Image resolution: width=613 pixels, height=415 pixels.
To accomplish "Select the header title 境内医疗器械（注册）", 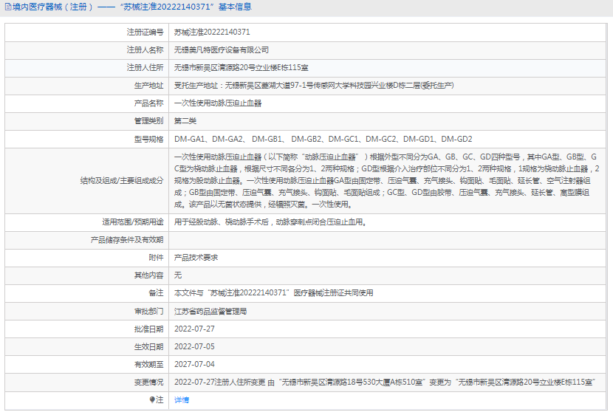I will click(x=53, y=7).
